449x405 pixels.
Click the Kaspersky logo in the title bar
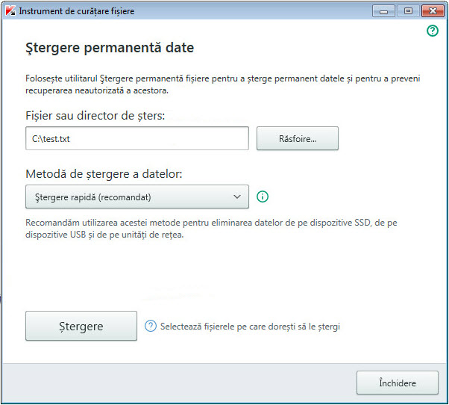pos(8,11)
